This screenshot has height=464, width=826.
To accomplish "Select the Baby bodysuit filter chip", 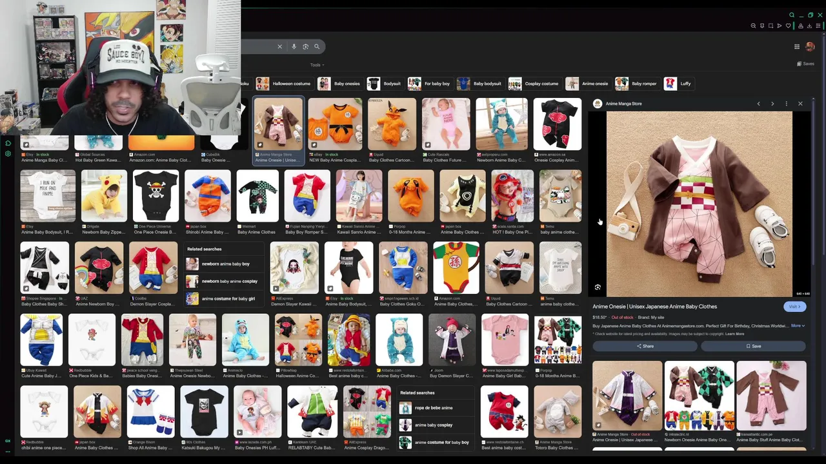I will (479, 84).
